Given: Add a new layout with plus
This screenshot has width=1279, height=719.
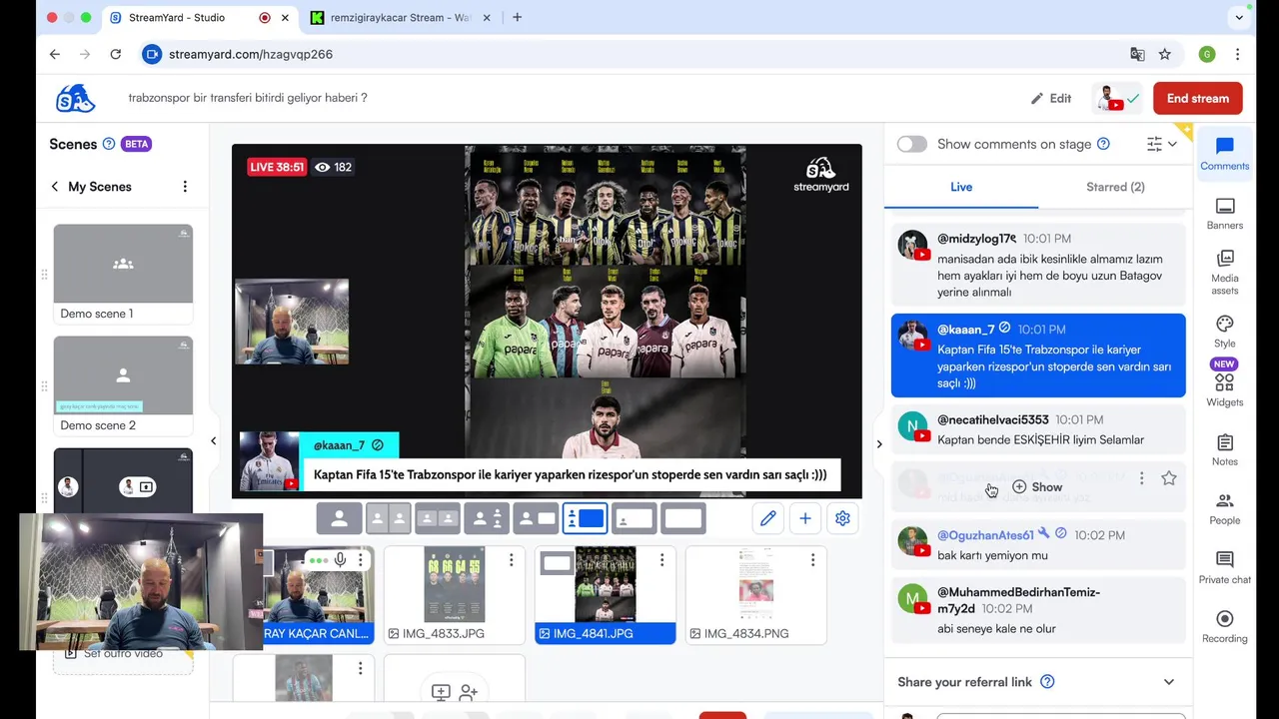Looking at the screenshot, I should click(x=804, y=518).
